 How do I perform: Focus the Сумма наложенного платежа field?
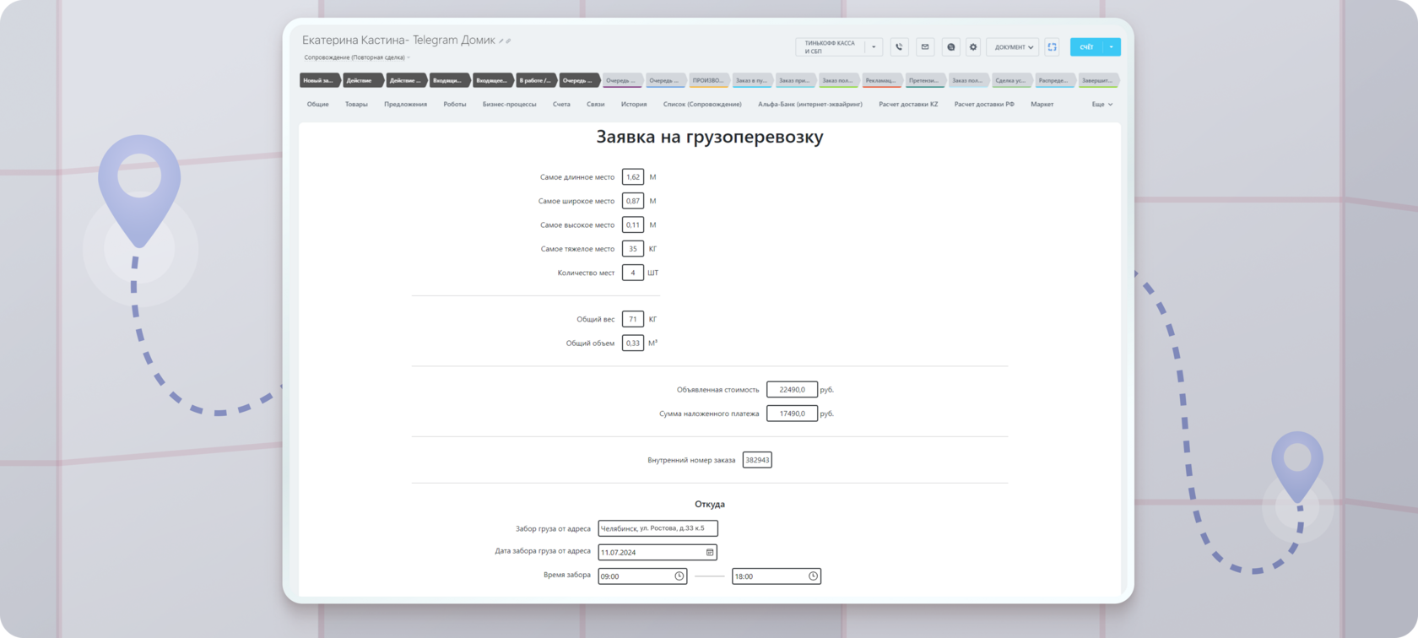point(792,414)
